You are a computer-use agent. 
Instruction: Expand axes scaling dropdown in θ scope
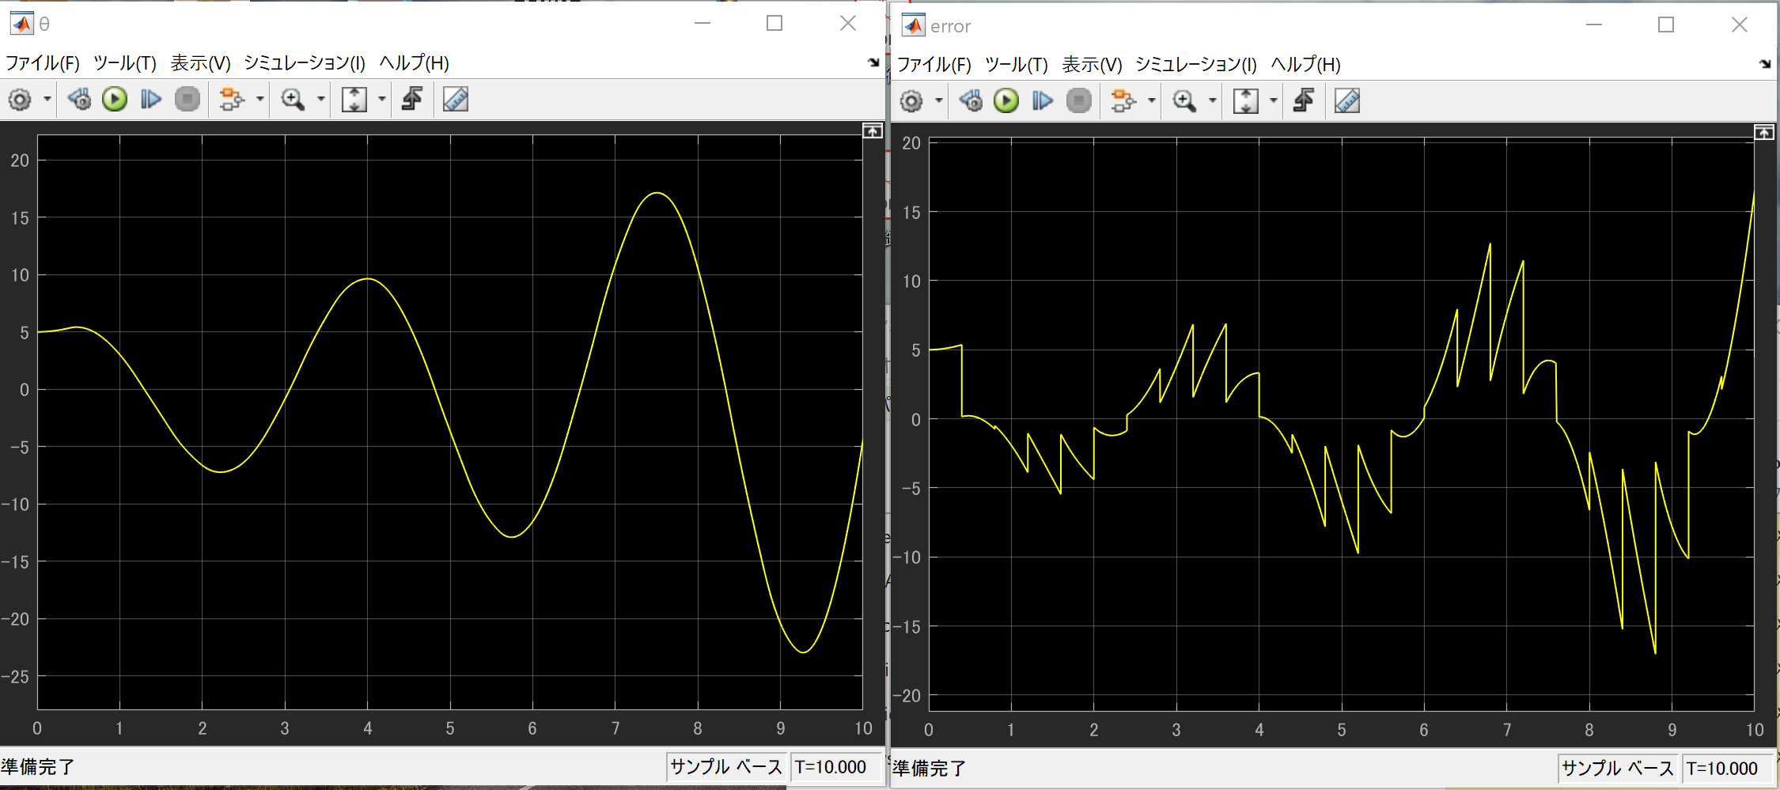point(381,100)
